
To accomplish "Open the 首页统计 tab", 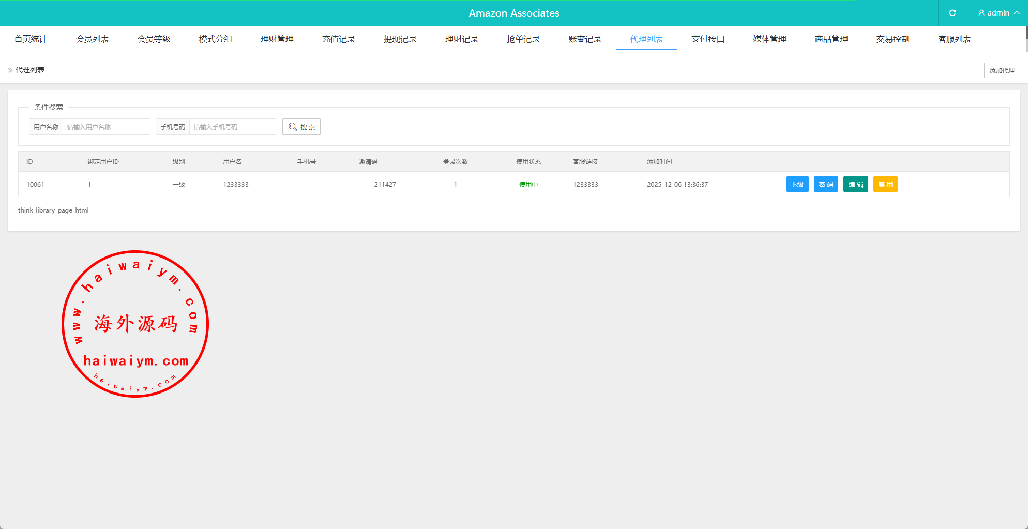I will tap(31, 39).
